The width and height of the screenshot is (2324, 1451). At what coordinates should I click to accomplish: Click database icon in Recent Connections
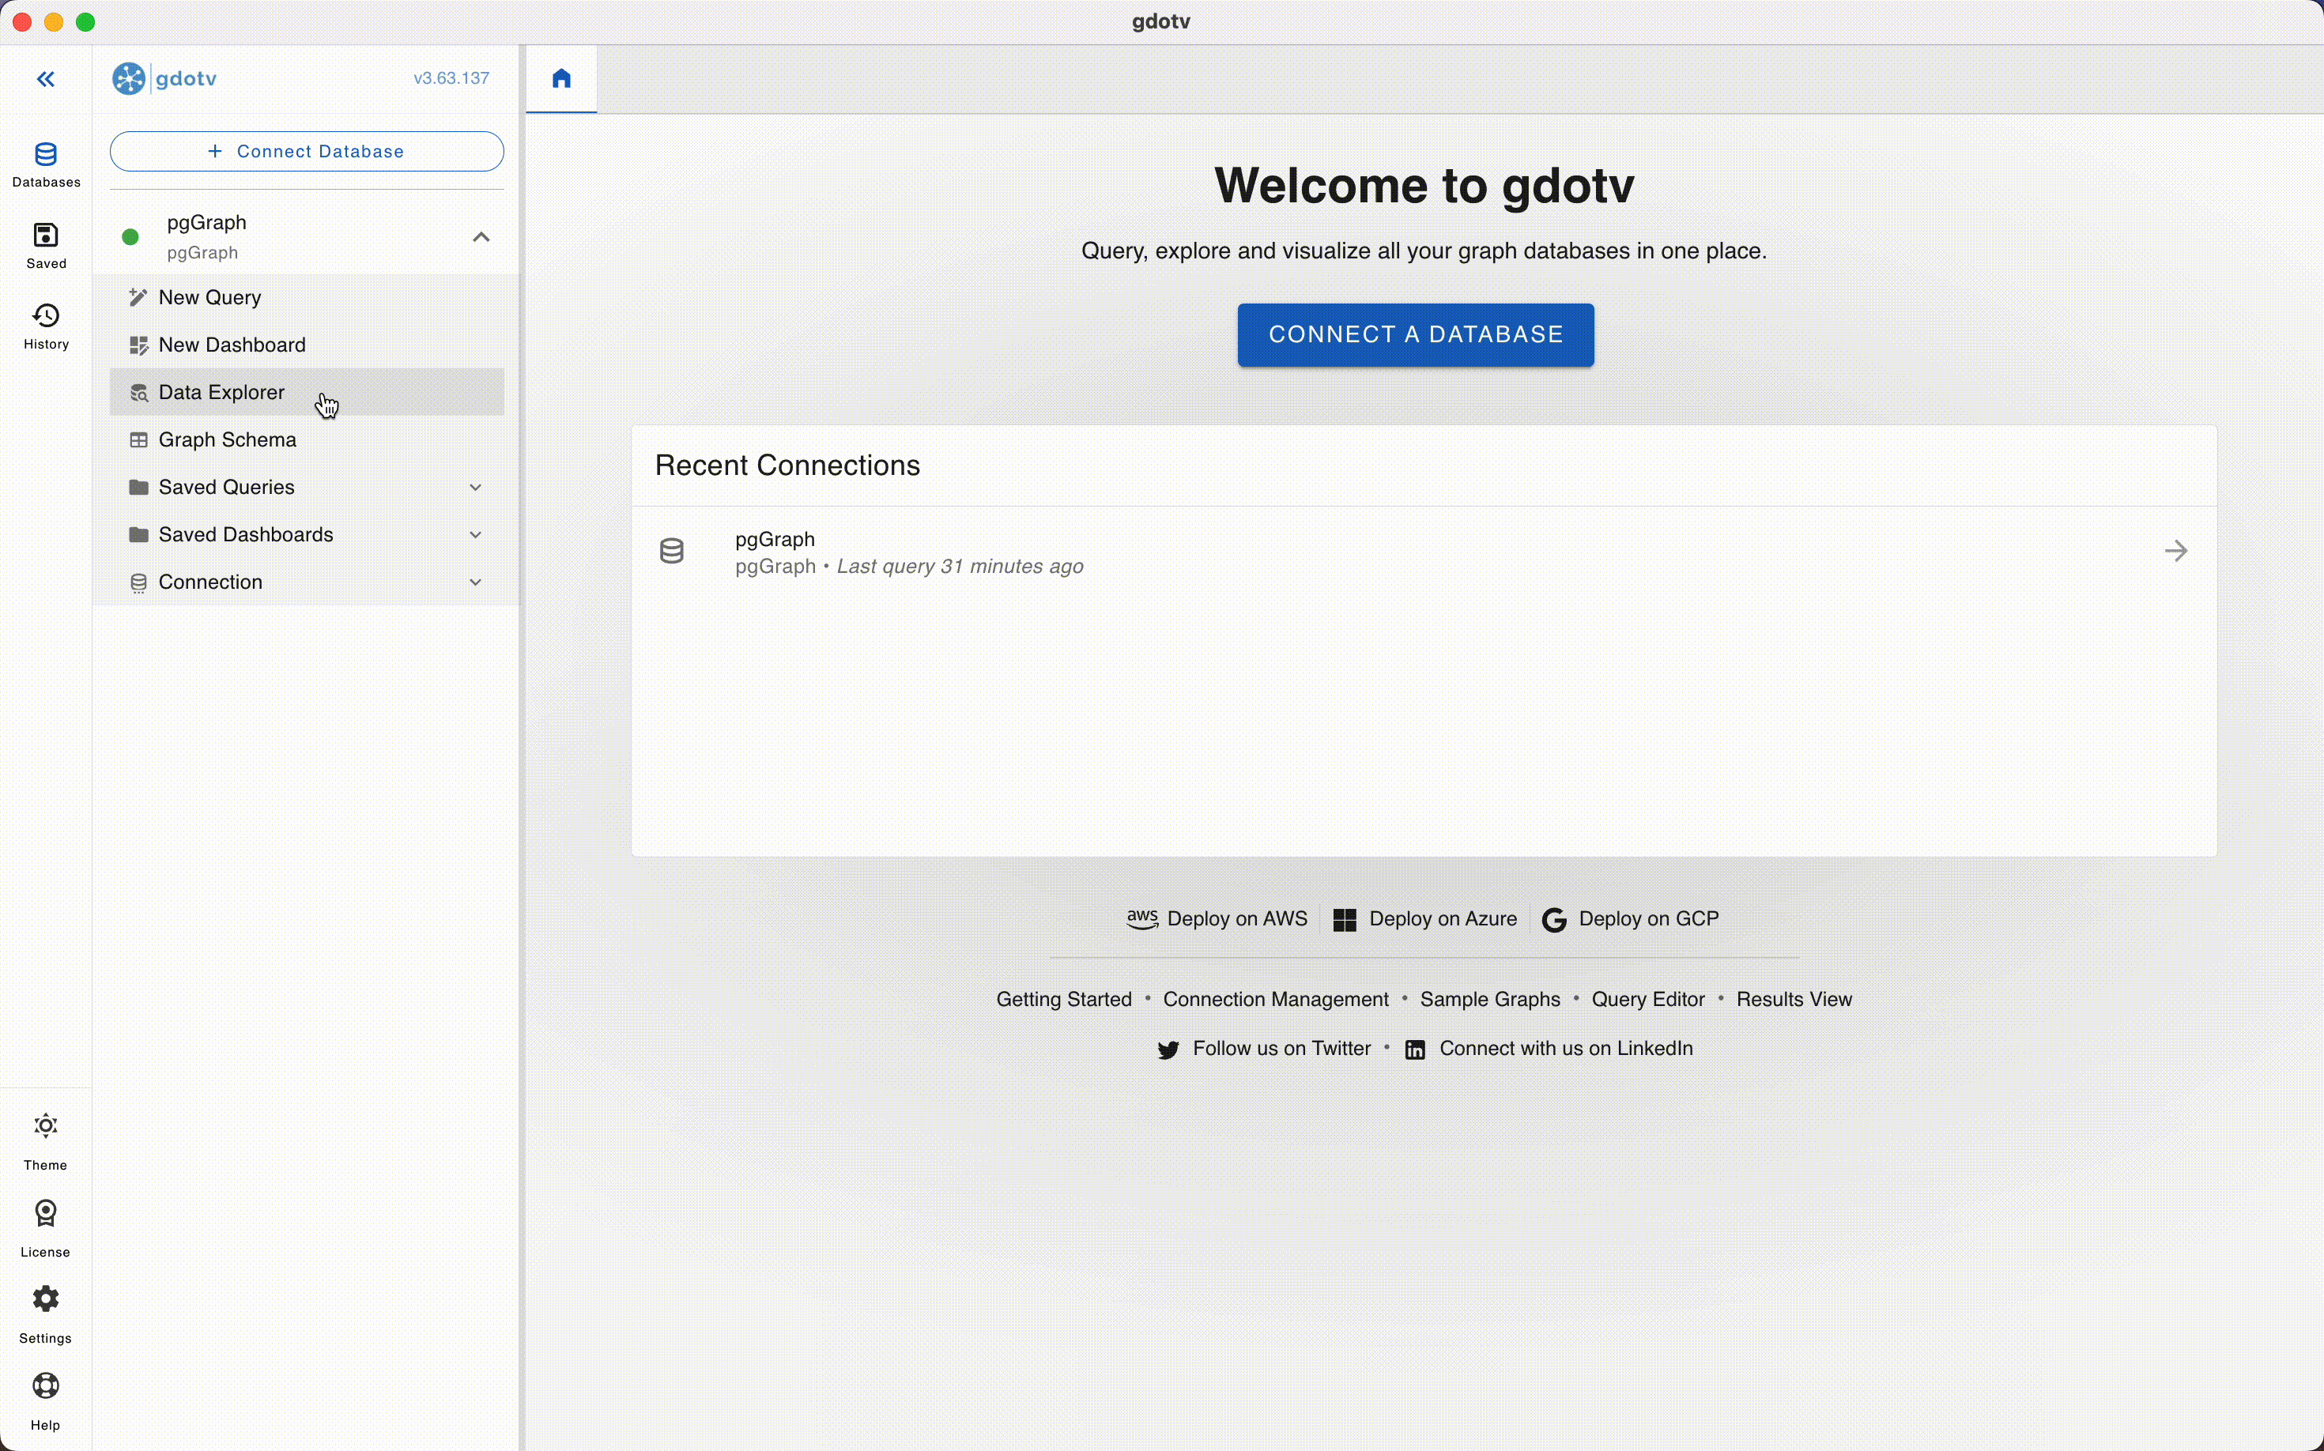[673, 552]
